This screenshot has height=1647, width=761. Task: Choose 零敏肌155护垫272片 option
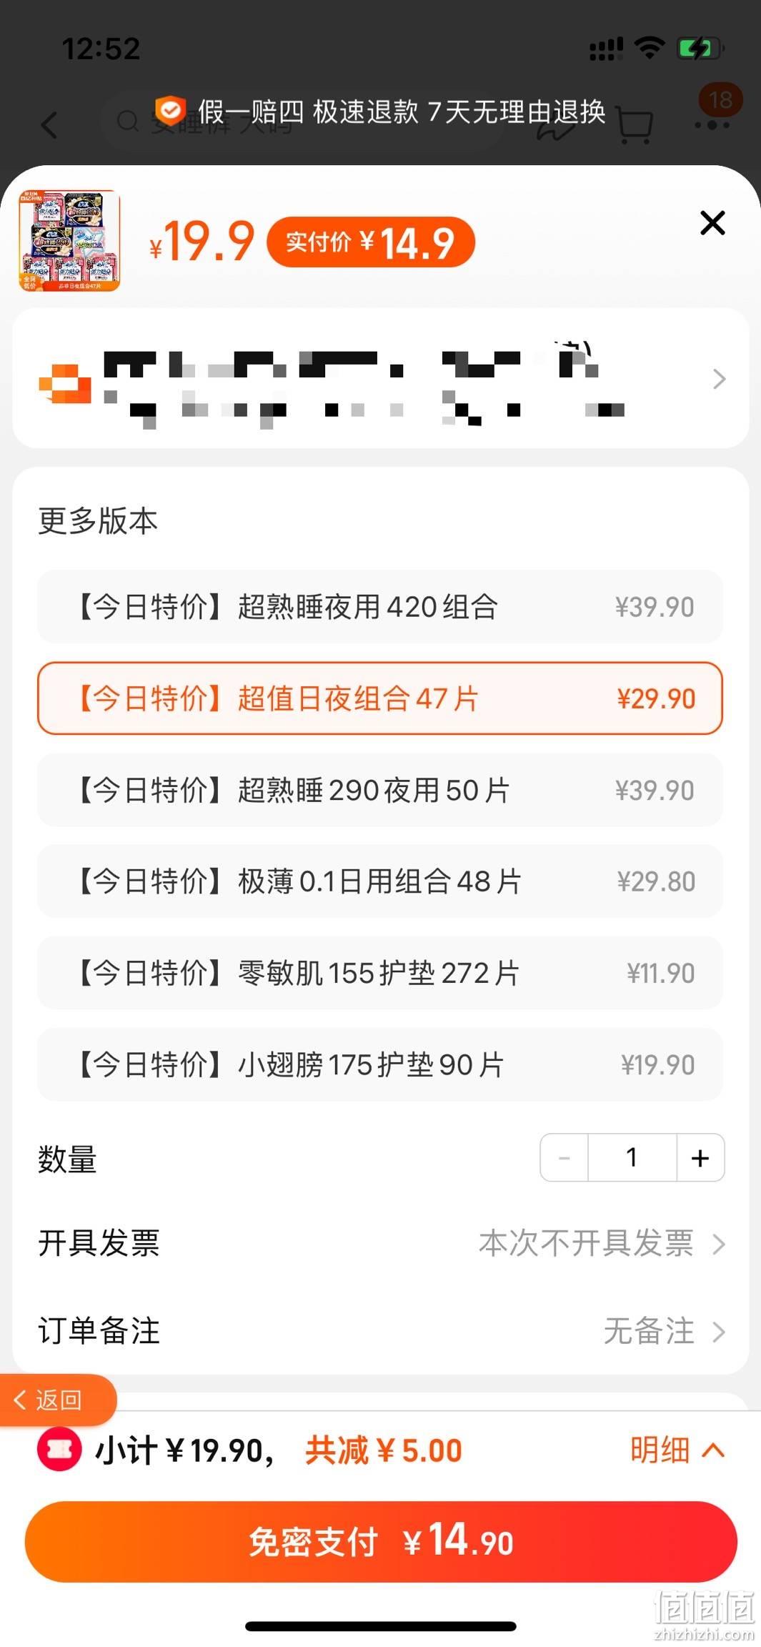coord(380,973)
